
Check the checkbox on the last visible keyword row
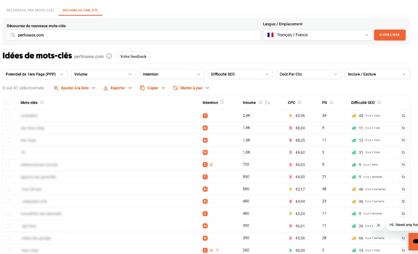pos(9,250)
